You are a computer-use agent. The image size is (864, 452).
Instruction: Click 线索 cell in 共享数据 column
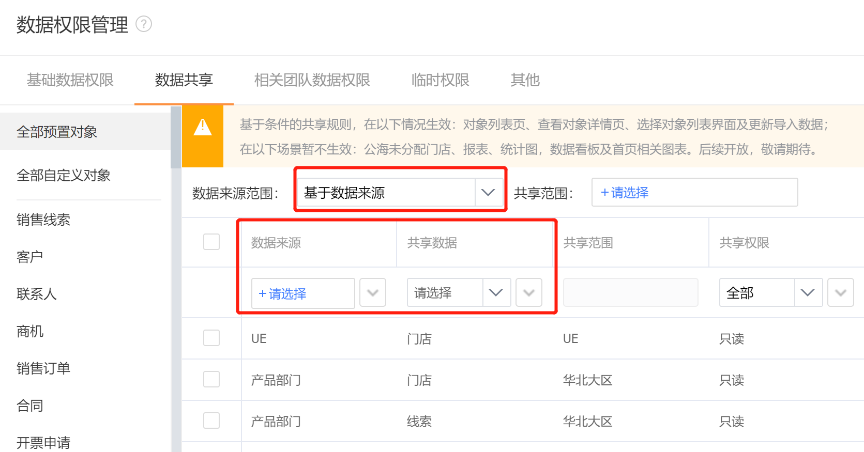click(419, 422)
